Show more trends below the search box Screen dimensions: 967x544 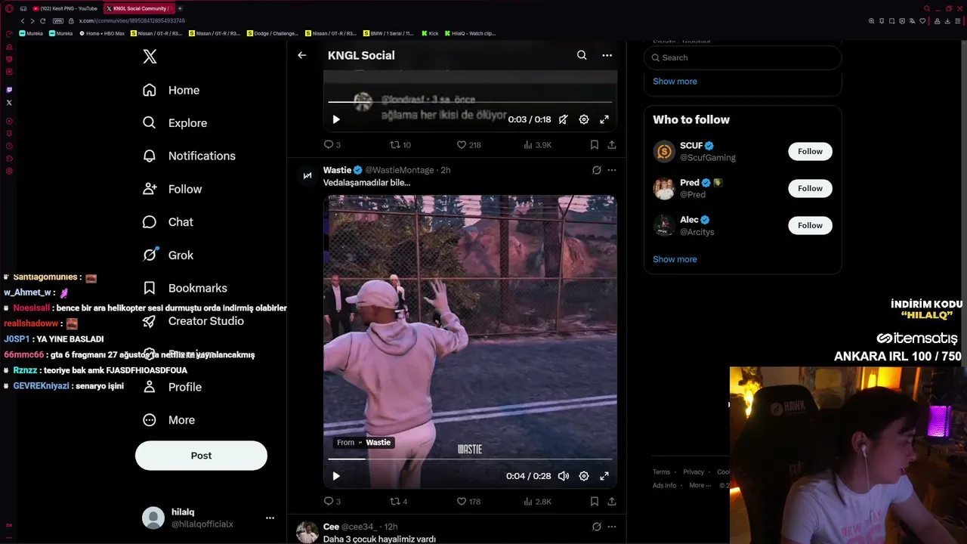(675, 82)
